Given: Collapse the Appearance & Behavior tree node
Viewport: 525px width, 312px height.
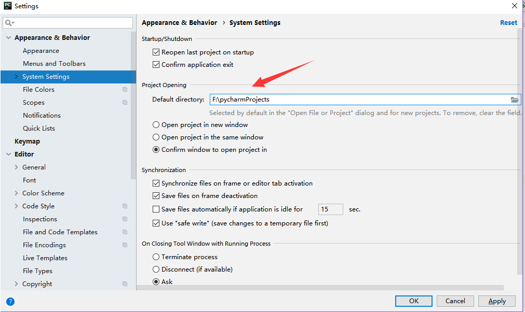Looking at the screenshot, I should (8, 38).
